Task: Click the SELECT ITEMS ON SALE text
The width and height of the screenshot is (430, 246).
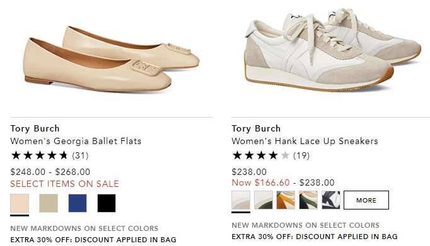Action: [x=65, y=184]
